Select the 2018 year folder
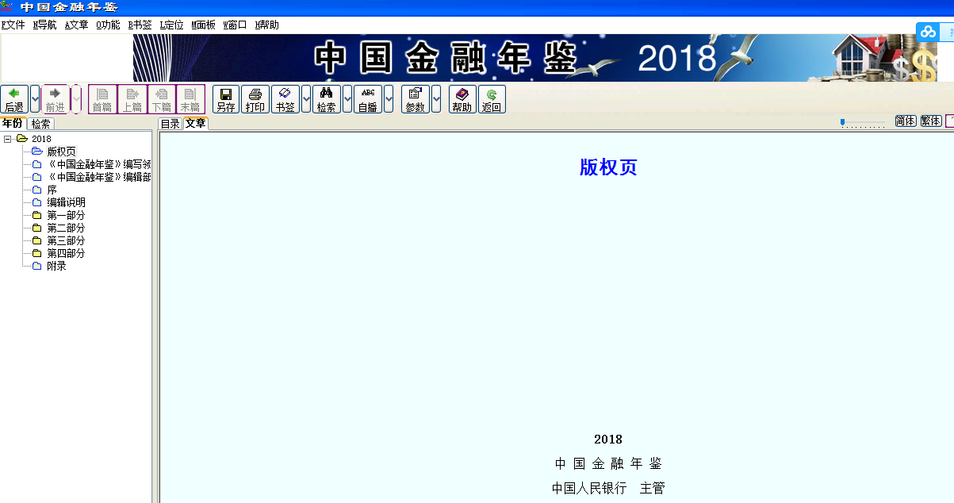 coord(41,139)
